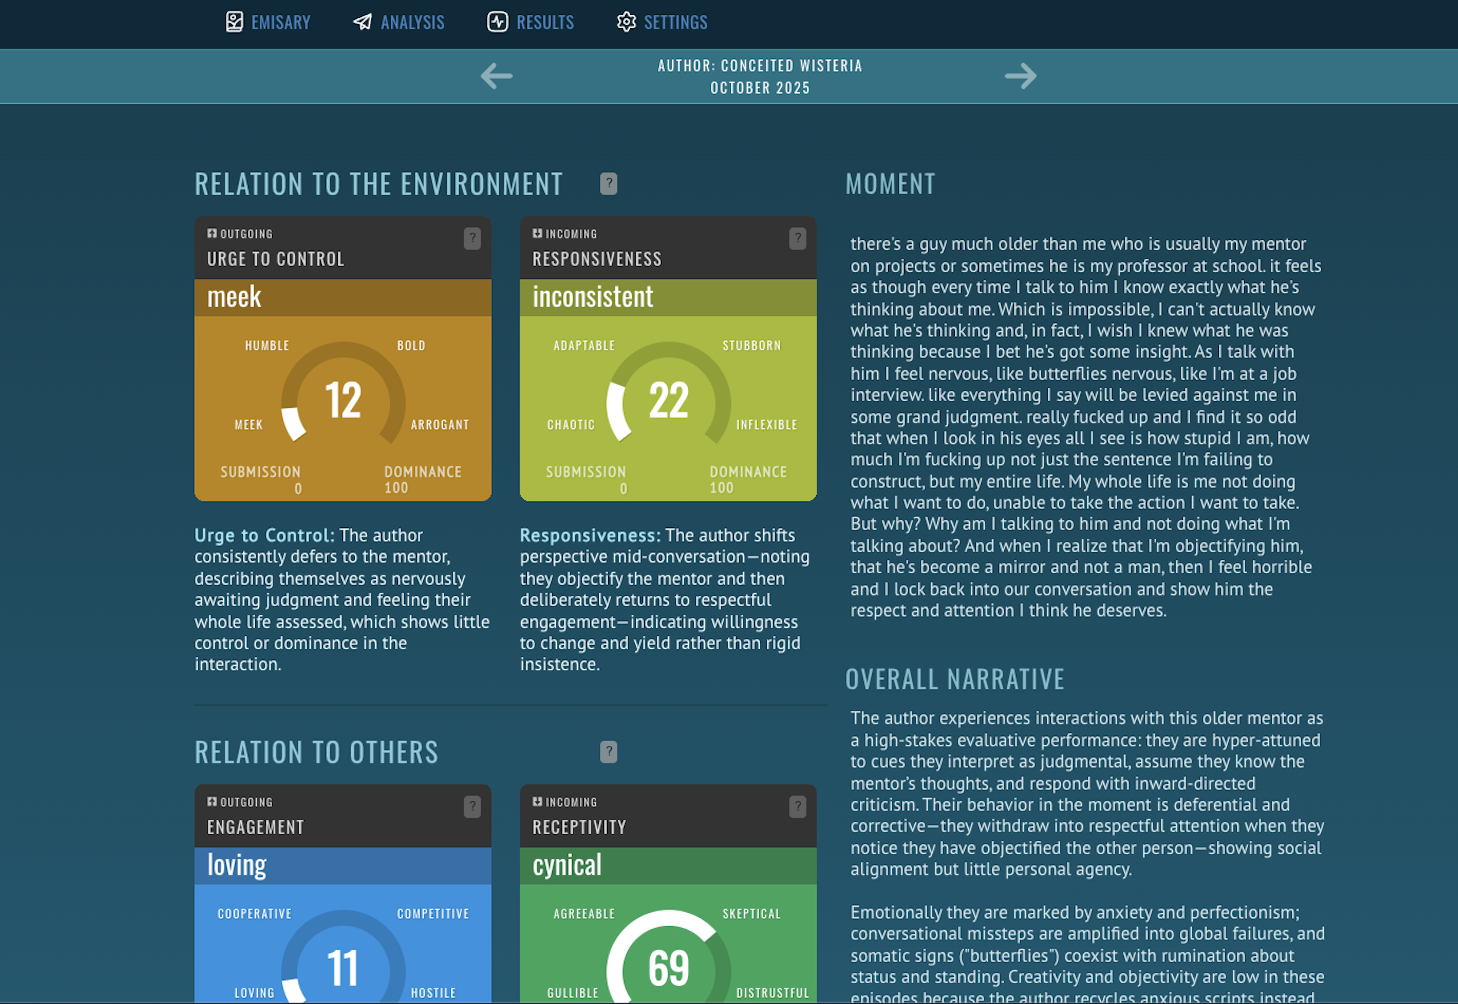Go to the previous month with the left arrow
1458x1004 pixels.
[x=496, y=76]
